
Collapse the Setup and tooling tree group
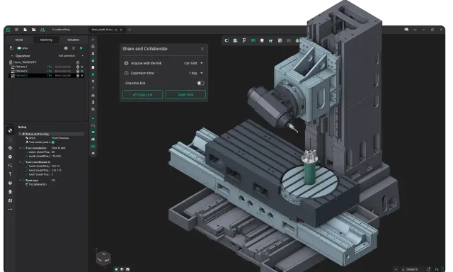pos(21,134)
